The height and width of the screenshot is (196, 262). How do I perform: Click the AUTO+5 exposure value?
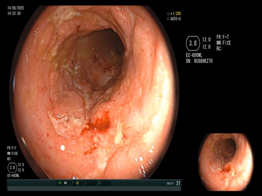coord(176,19)
